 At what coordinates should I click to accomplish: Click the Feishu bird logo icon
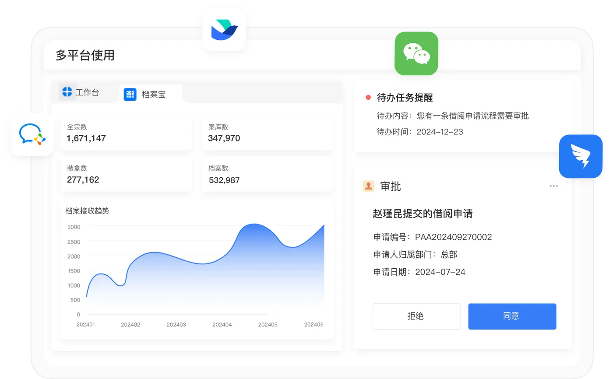(224, 30)
